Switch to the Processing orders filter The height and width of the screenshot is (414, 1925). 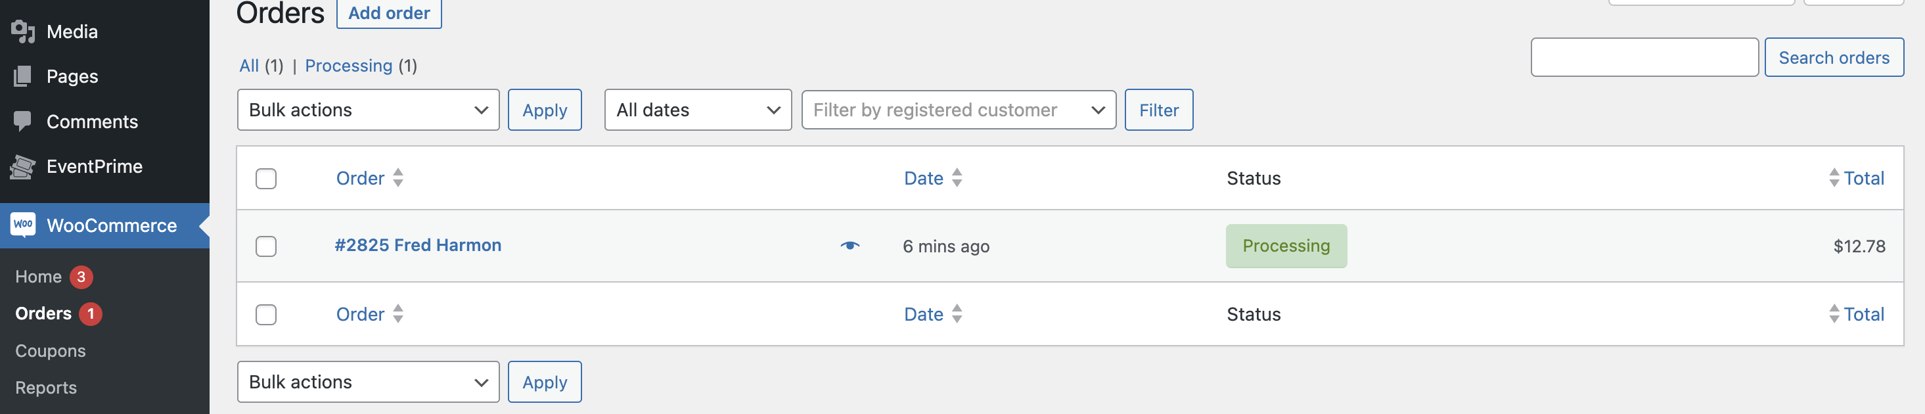[x=348, y=66]
